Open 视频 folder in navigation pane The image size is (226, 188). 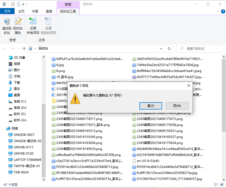click(14, 64)
